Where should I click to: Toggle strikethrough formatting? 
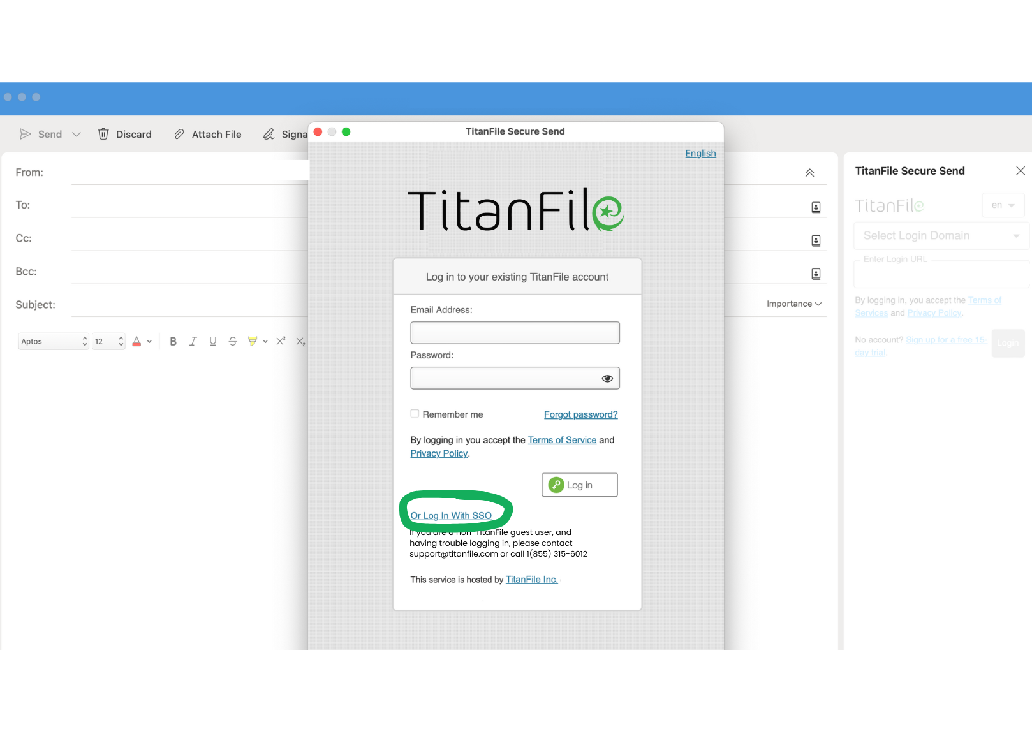[x=233, y=341]
